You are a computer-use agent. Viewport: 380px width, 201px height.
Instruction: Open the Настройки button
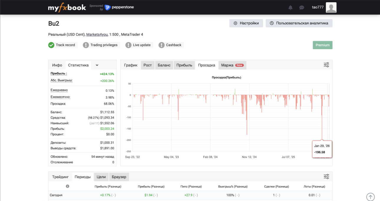[x=246, y=23]
